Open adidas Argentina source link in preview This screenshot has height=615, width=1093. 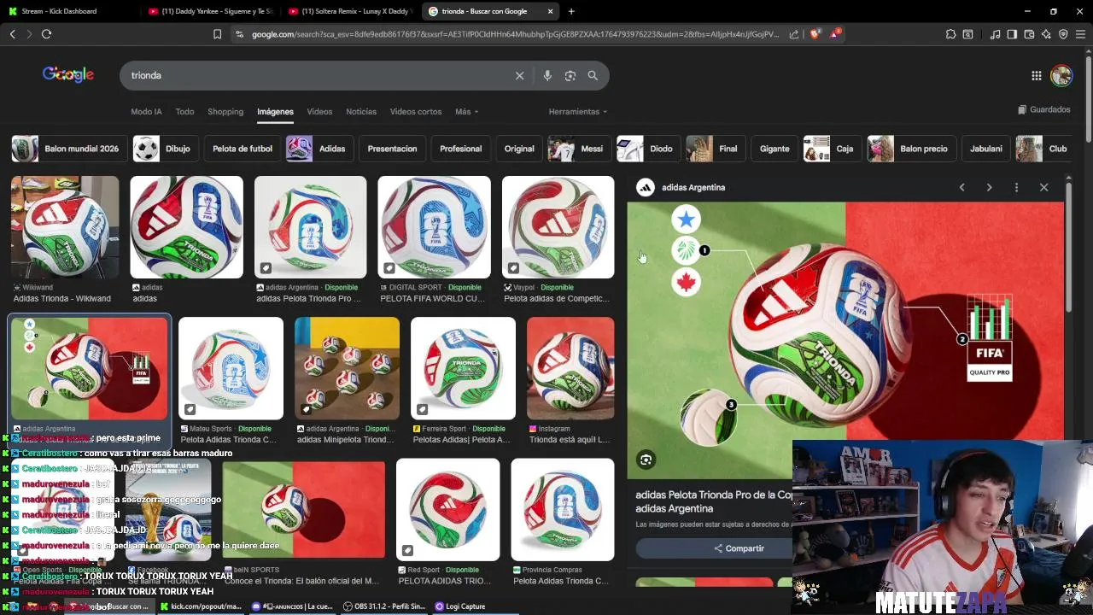pyautogui.click(x=681, y=187)
